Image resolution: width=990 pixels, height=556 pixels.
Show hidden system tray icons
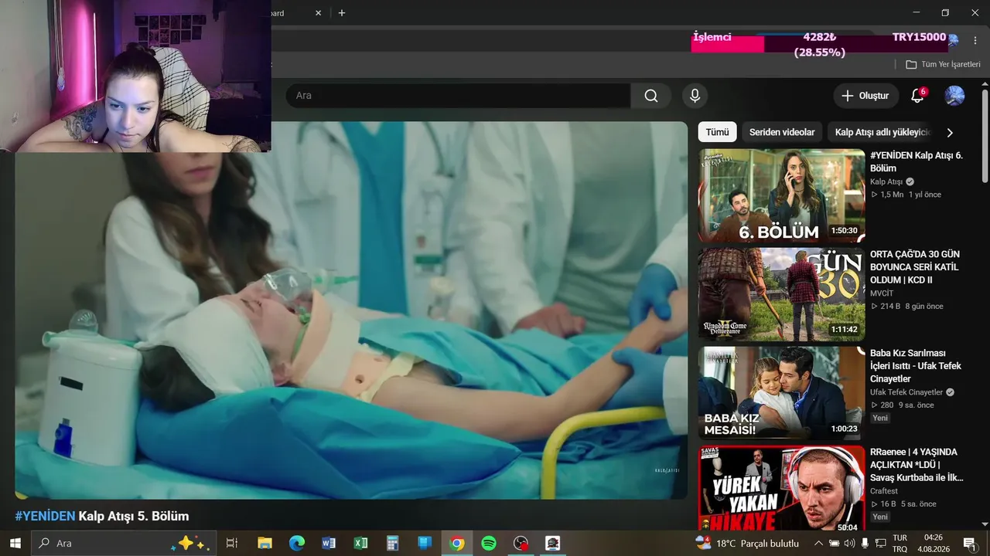[x=818, y=543]
